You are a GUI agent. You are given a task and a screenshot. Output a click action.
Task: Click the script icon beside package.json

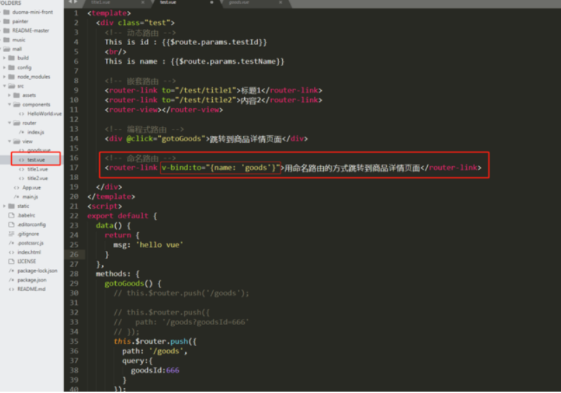(12, 280)
